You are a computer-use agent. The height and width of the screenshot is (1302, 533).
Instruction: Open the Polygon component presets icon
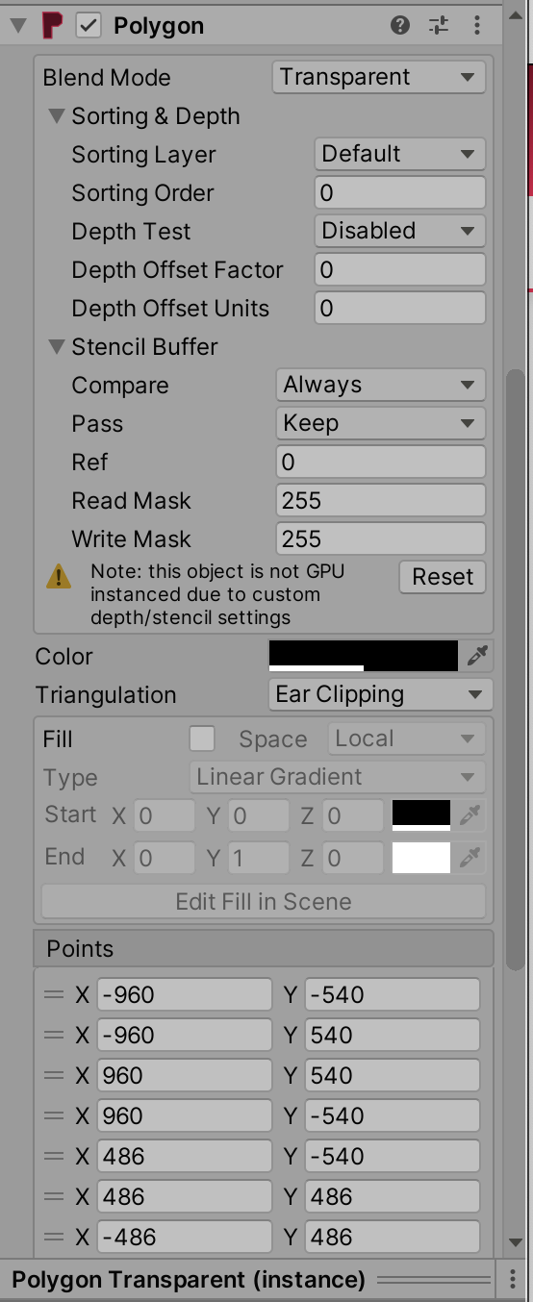pyautogui.click(x=439, y=26)
